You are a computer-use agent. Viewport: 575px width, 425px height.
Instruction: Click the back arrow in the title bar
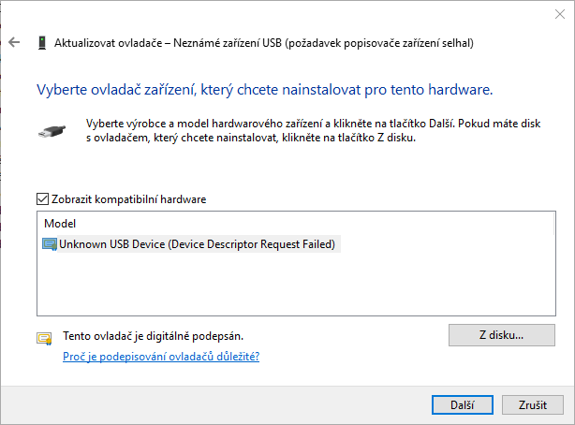pos(14,43)
